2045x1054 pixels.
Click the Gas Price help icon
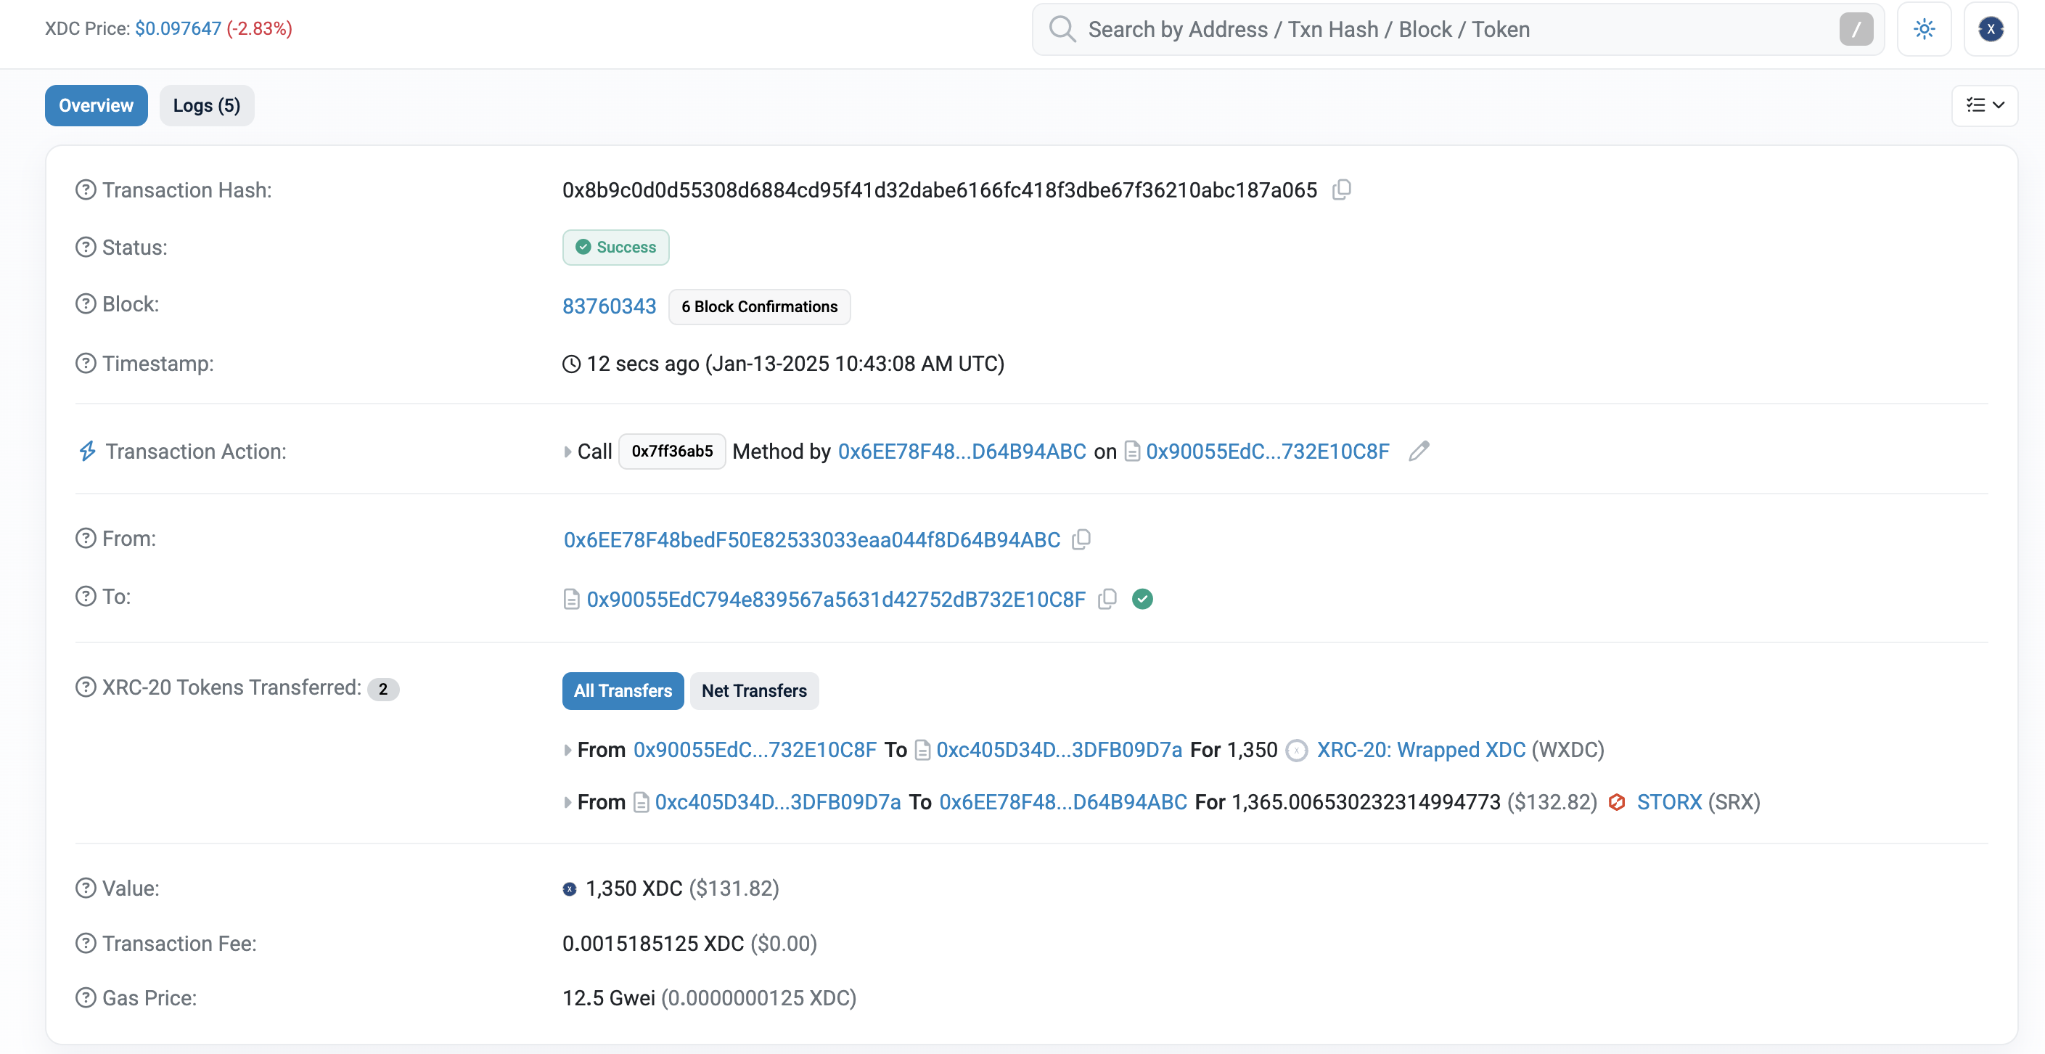pos(86,997)
